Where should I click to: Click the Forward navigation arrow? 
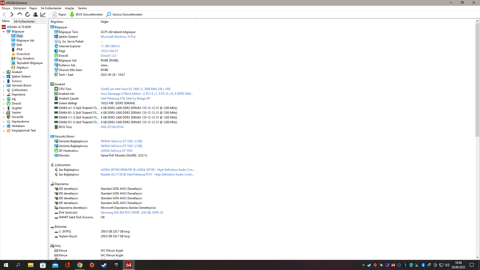coord(12,14)
